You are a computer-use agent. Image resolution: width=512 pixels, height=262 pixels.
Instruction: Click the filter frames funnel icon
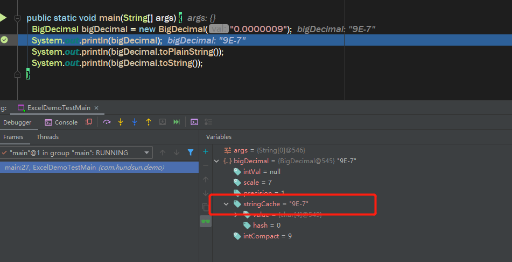191,152
